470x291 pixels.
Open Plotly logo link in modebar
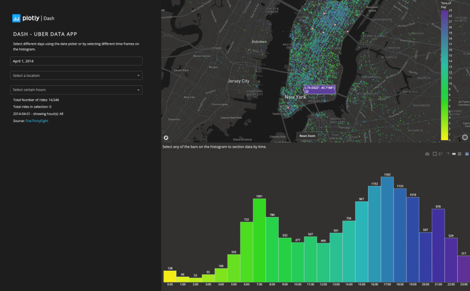467,153
